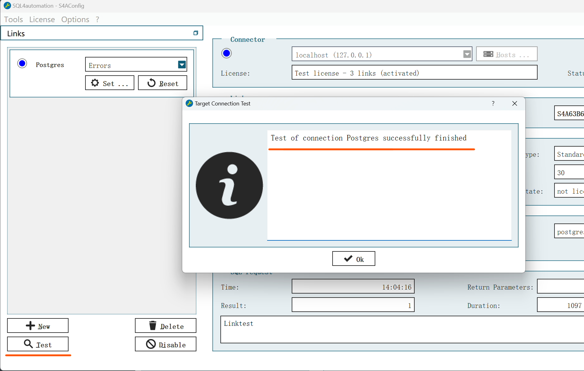Viewport: 584px width, 371px height.
Task: Click the trash icon on Delete button
Action: (x=153, y=325)
